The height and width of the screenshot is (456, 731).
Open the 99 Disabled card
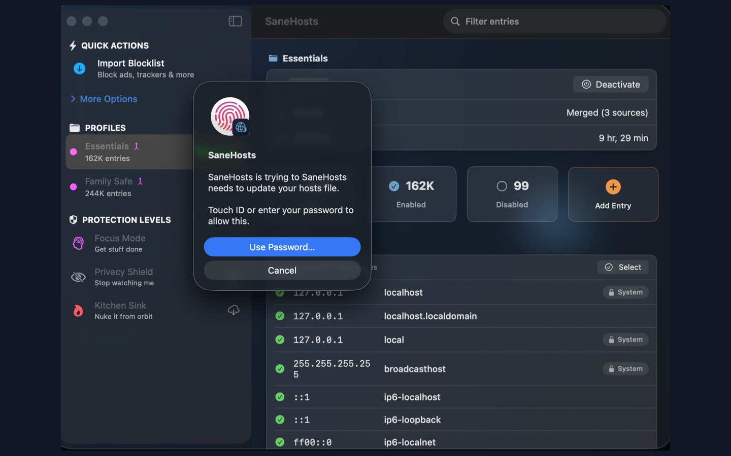[x=512, y=194]
